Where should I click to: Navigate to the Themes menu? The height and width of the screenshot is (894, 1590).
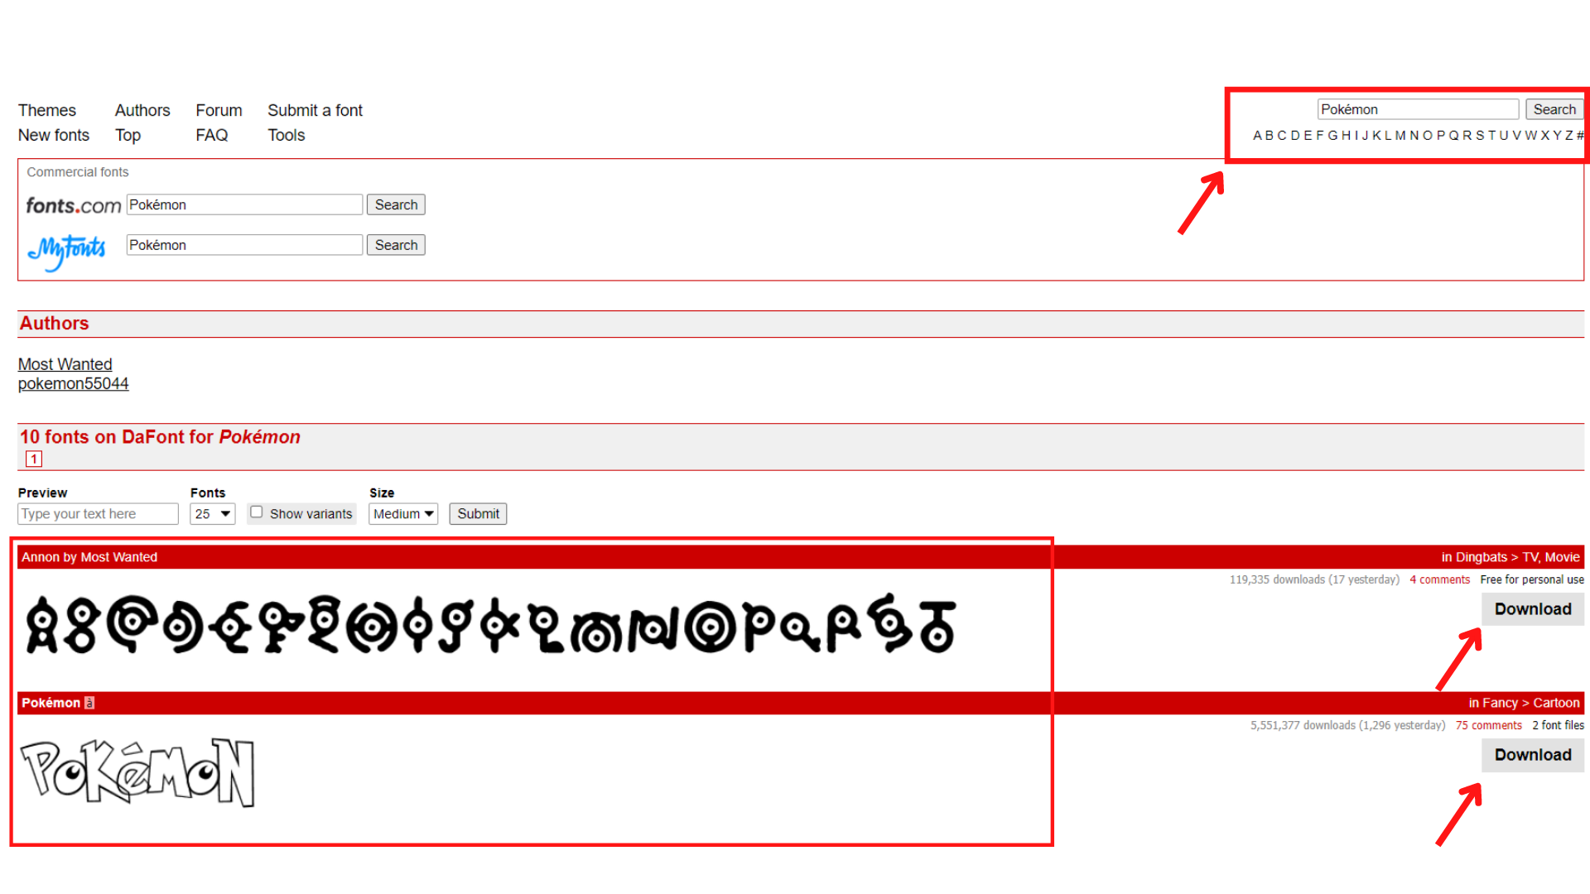[x=47, y=110]
